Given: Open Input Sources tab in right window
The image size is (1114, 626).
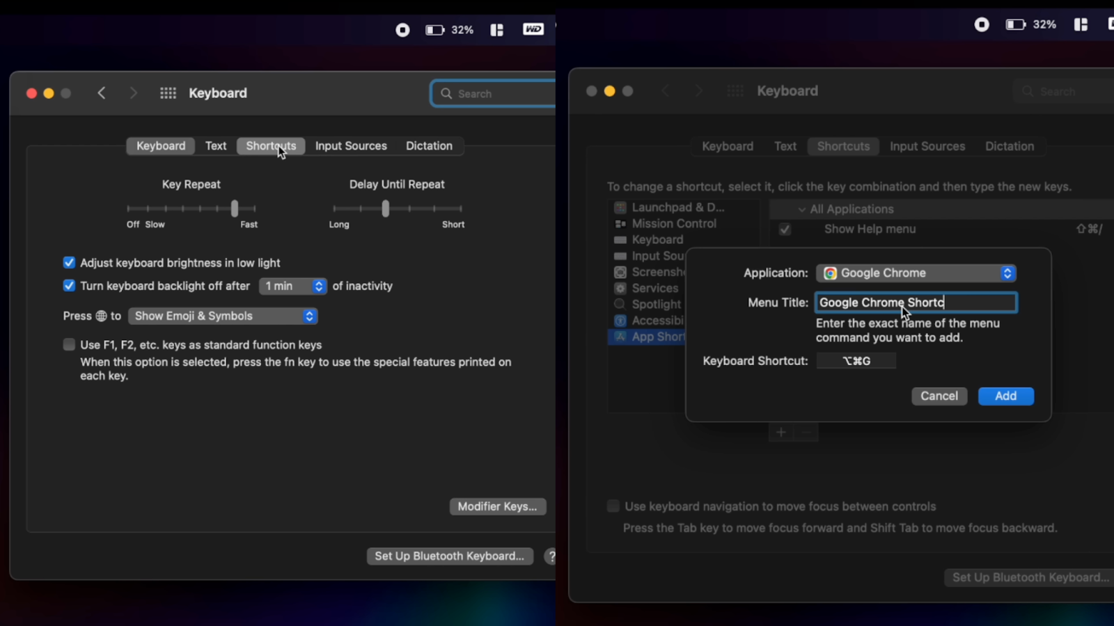Looking at the screenshot, I should pyautogui.click(x=927, y=147).
